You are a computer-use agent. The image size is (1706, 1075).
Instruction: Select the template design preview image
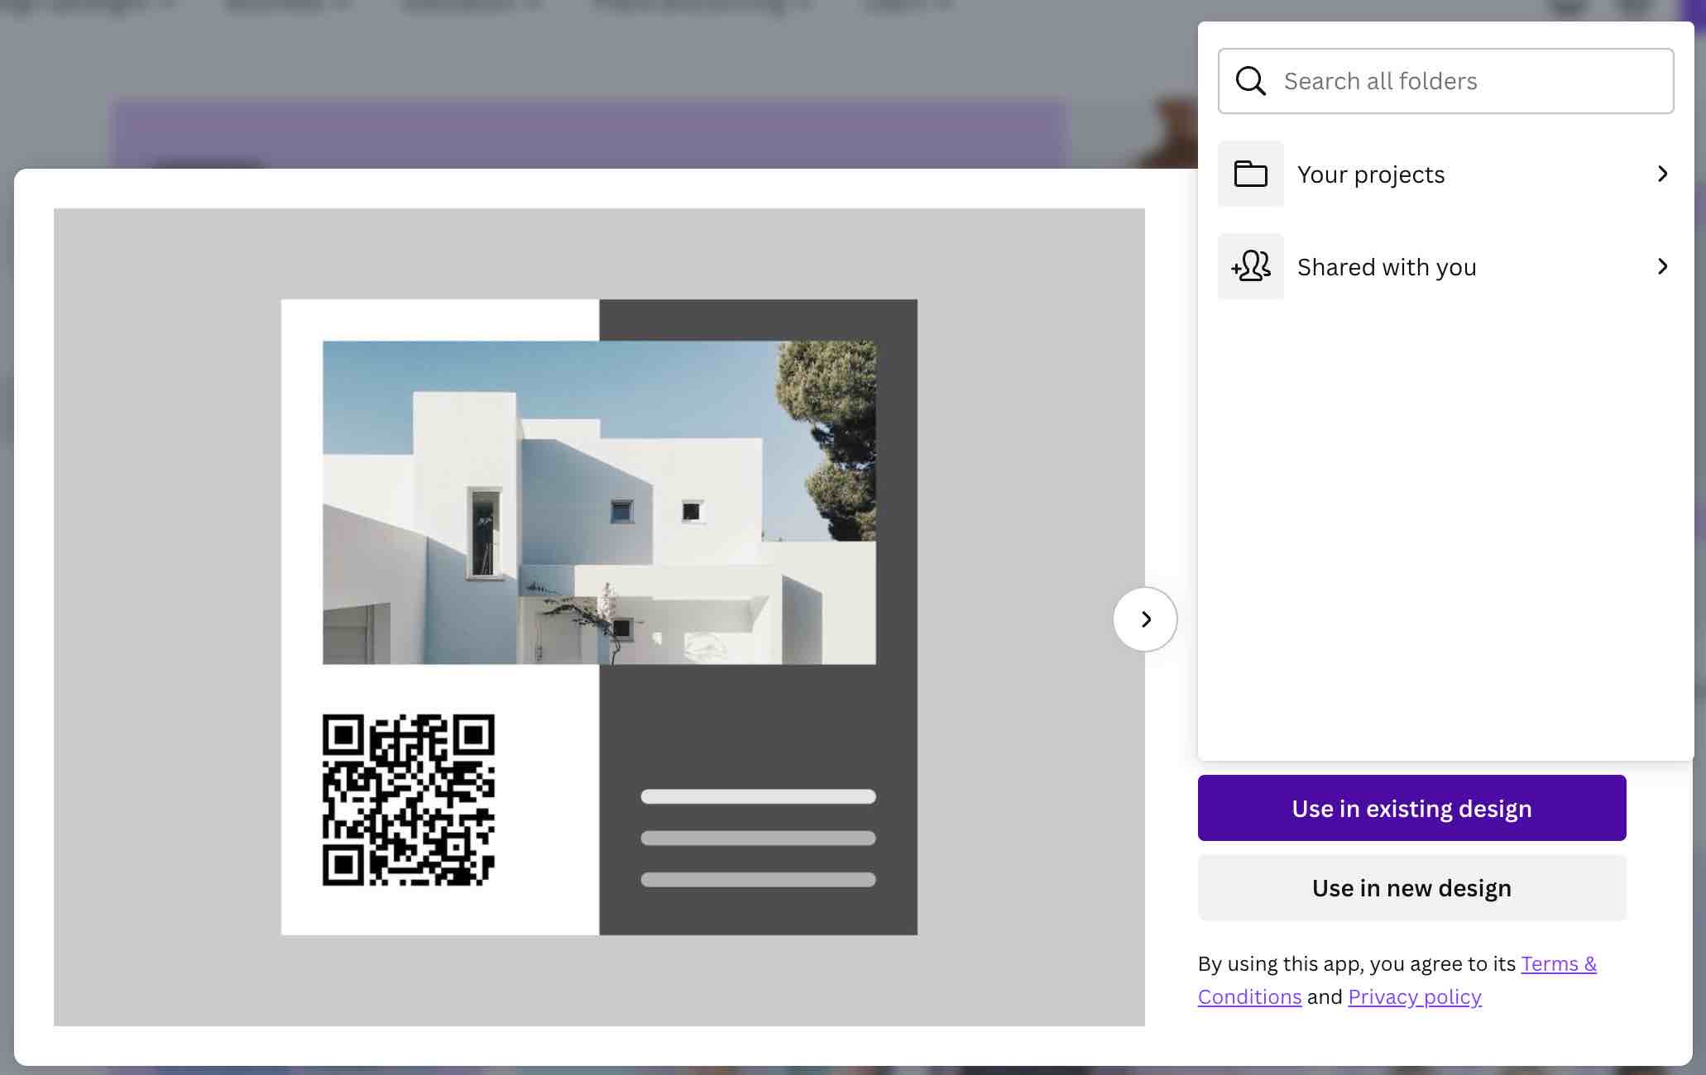point(598,617)
